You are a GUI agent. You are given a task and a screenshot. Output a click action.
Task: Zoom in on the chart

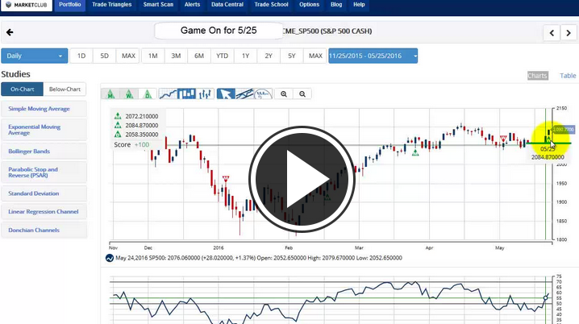point(284,94)
